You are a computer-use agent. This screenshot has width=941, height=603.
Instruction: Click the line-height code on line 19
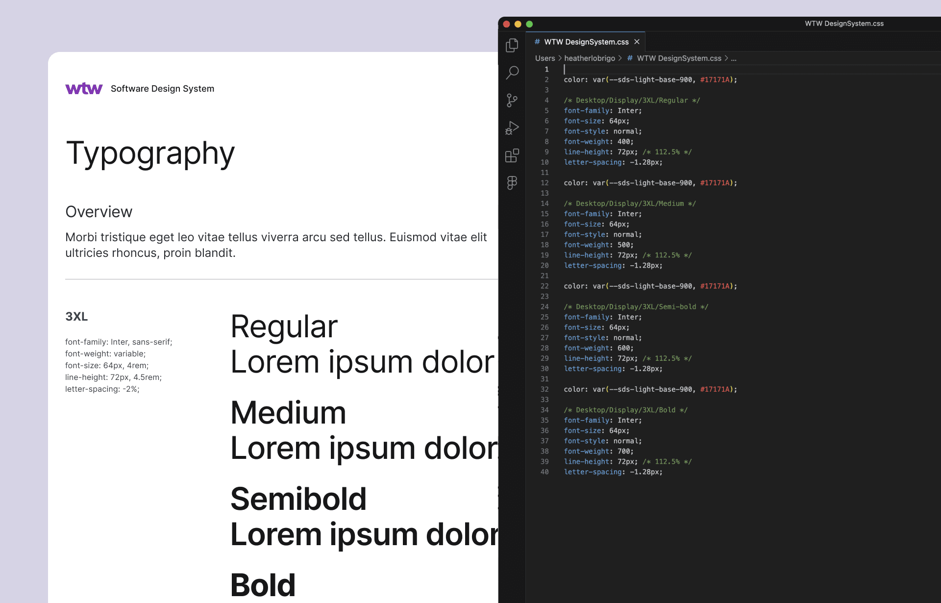tap(628, 255)
